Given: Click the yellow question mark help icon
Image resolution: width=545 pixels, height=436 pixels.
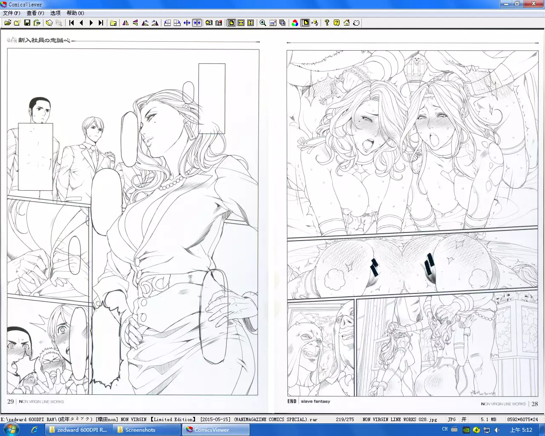Looking at the screenshot, I should (x=336, y=23).
